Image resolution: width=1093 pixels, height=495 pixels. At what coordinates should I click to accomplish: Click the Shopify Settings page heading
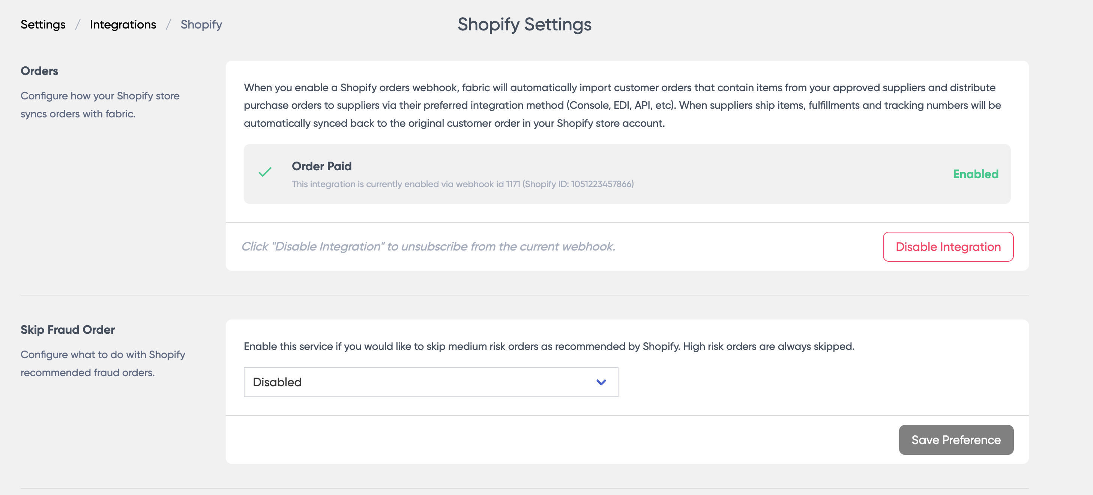pyautogui.click(x=524, y=25)
